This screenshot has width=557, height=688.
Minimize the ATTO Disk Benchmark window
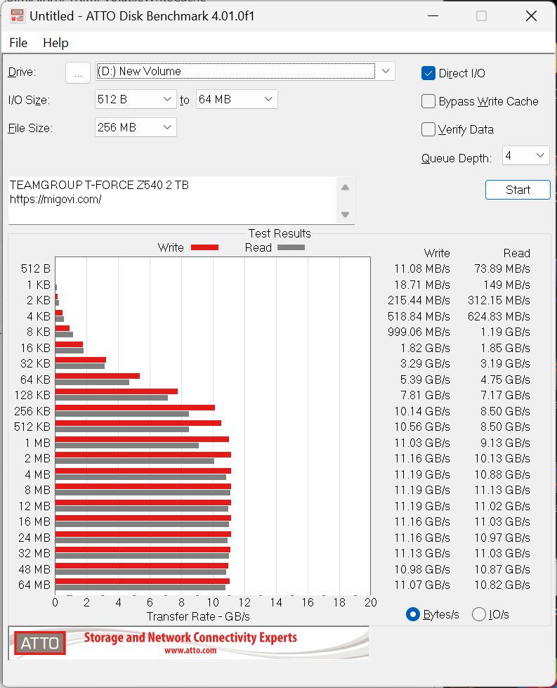pyautogui.click(x=433, y=16)
